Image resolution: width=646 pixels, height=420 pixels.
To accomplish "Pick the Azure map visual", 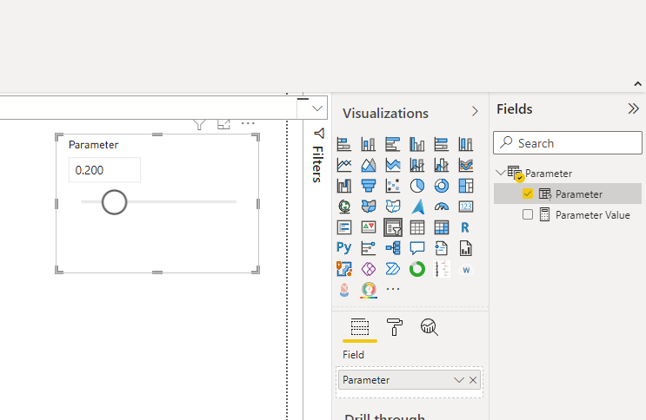I will 417,207.
